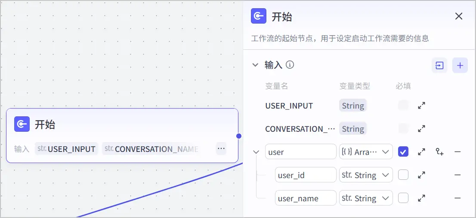
Task: Click the String type tag of USER_INPUT
Action: coord(353,106)
